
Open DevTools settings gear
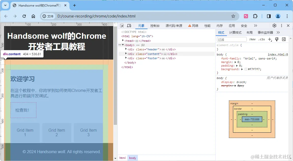click(x=274, y=26)
